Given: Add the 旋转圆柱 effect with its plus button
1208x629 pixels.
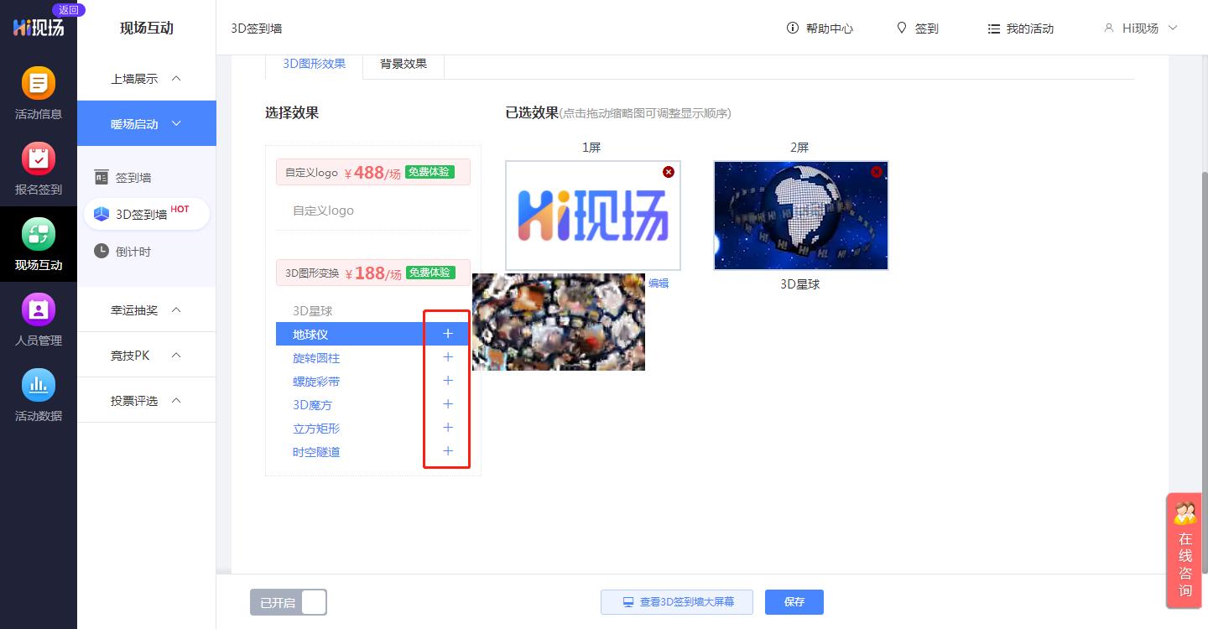Looking at the screenshot, I should (448, 357).
